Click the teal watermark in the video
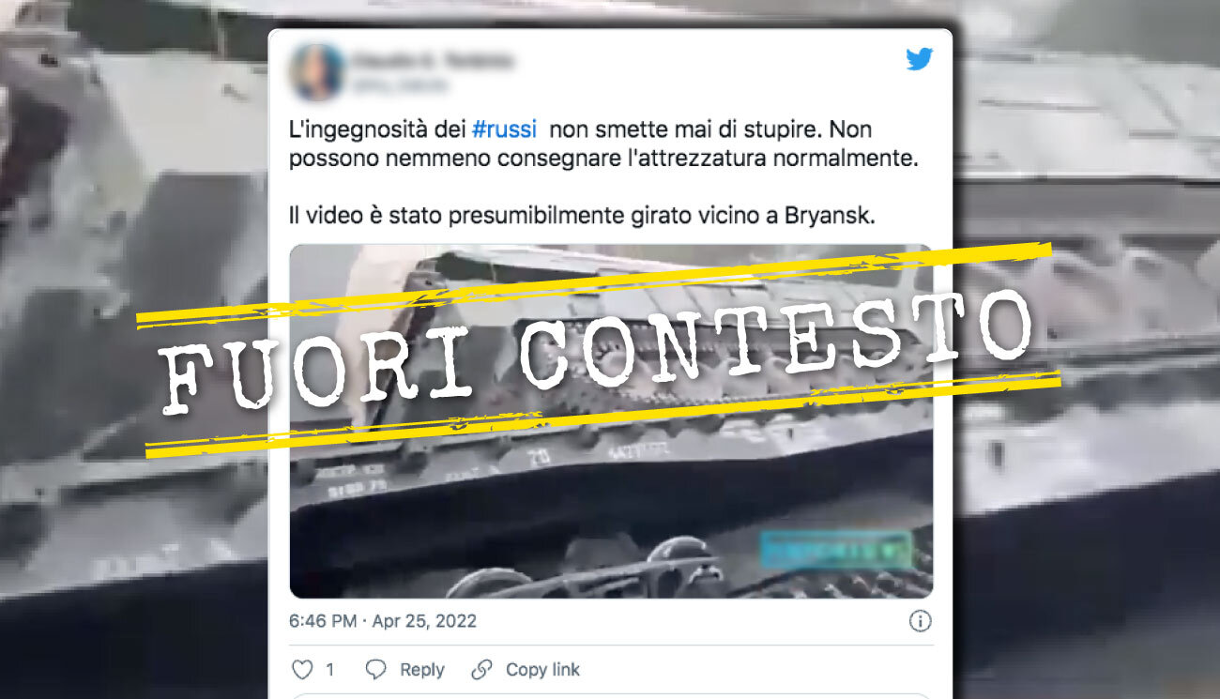1220x699 pixels. point(835,550)
